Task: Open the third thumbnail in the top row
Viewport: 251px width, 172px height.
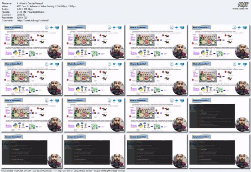Action: coord(157,42)
